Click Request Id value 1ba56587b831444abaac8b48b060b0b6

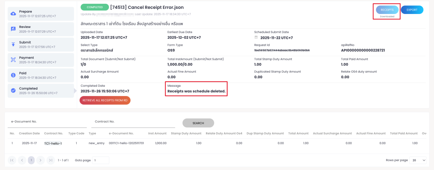click(x=282, y=50)
